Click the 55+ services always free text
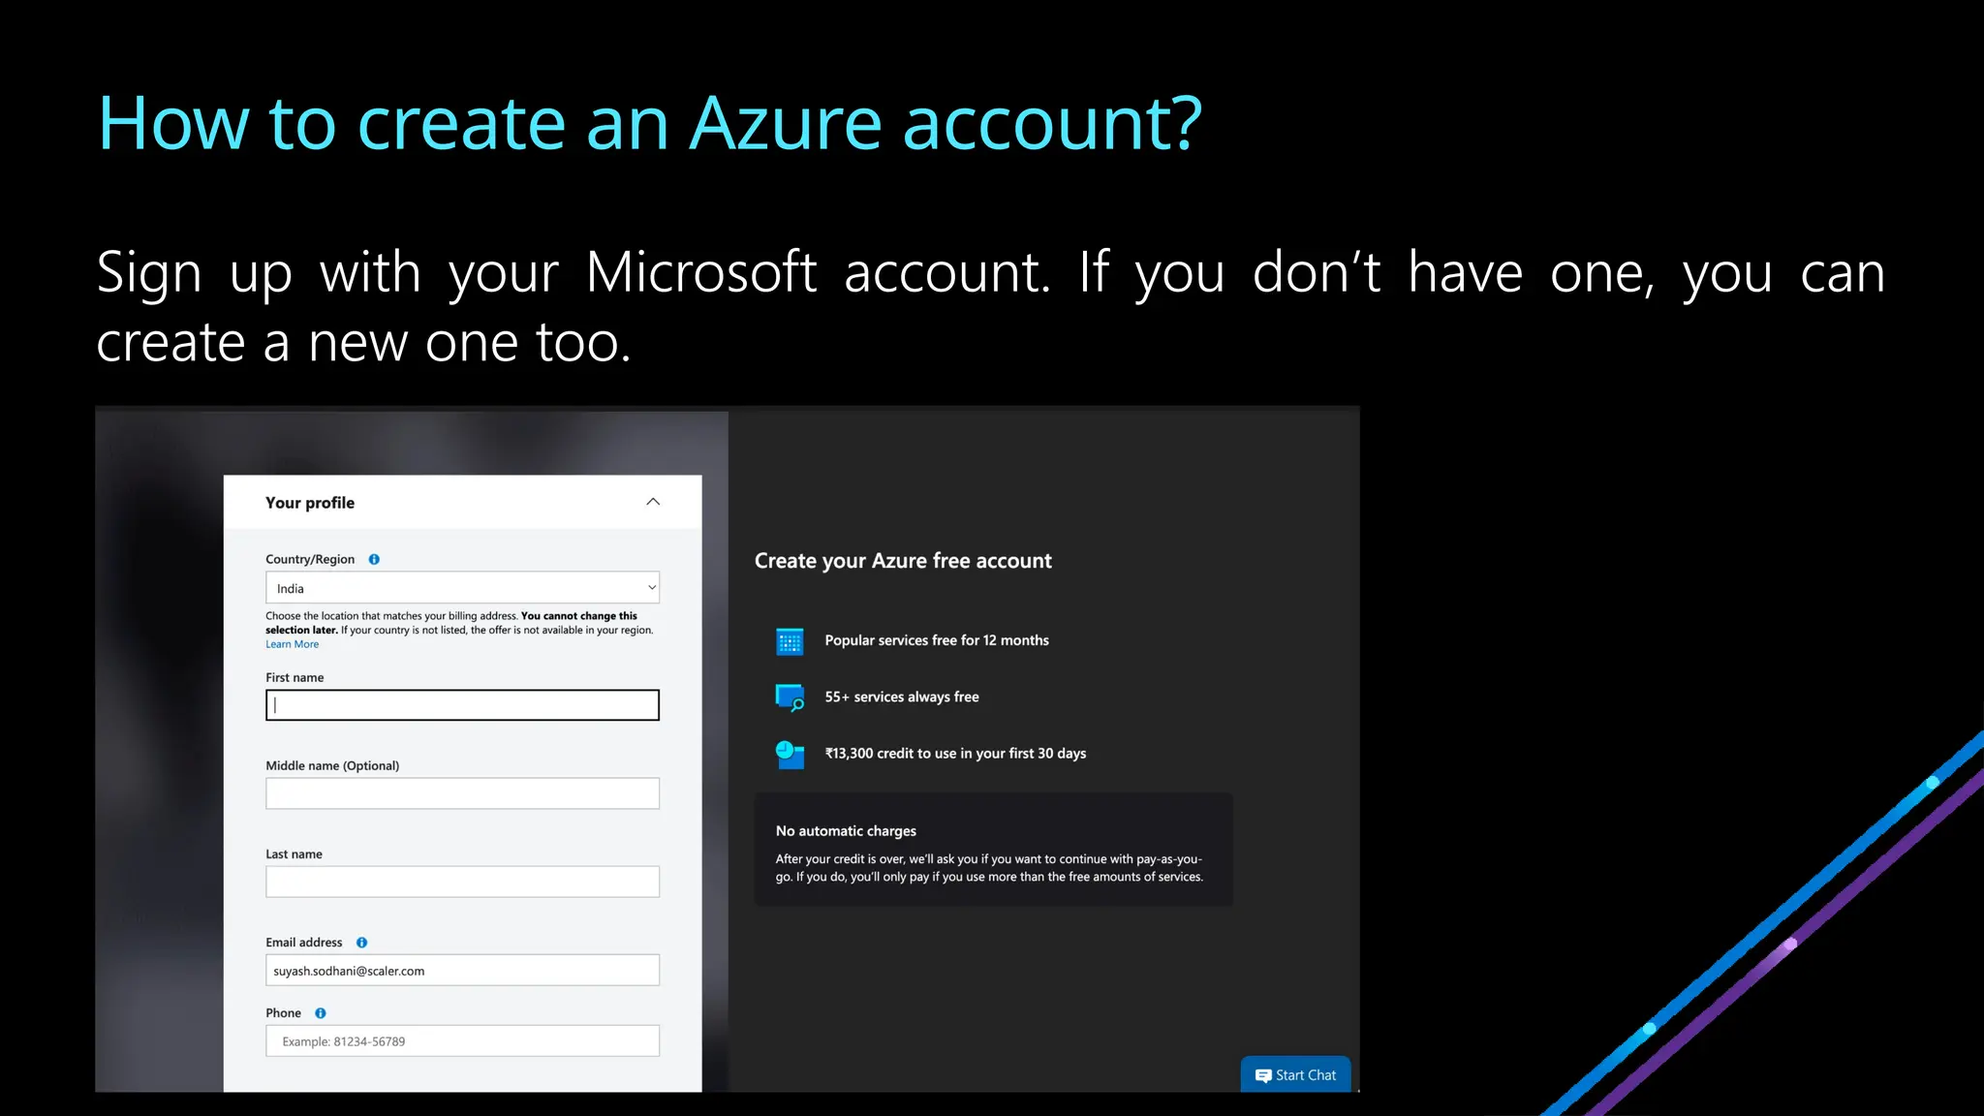Screen dimensions: 1984x1116 click(x=902, y=697)
